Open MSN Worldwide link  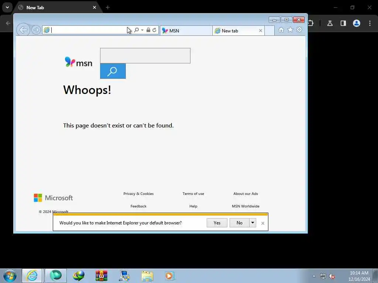[245, 206]
